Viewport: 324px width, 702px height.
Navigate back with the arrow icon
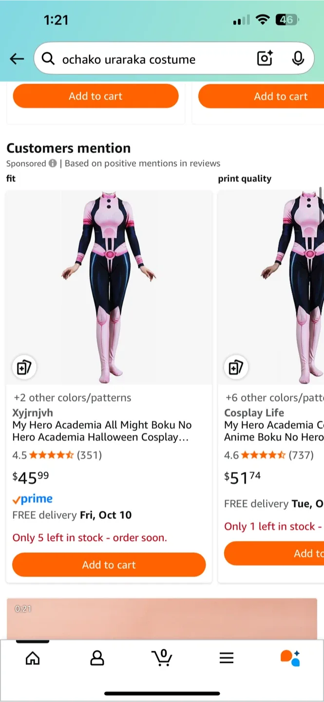point(17,58)
